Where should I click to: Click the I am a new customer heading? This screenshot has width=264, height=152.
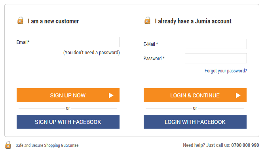click(x=53, y=21)
